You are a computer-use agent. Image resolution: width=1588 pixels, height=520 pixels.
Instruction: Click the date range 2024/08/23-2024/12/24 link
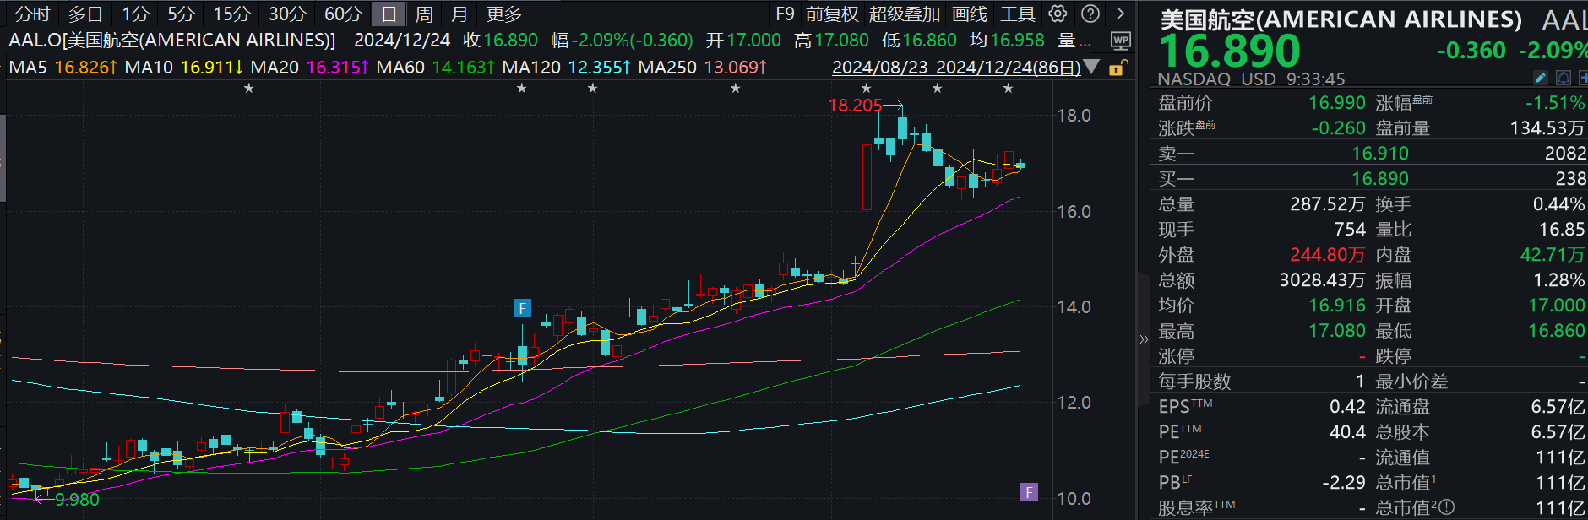click(x=956, y=68)
